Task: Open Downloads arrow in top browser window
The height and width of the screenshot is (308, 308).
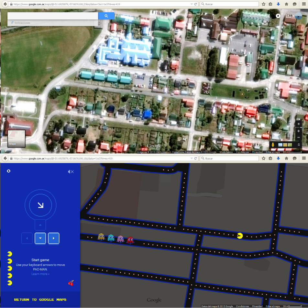Action: click(278, 4)
